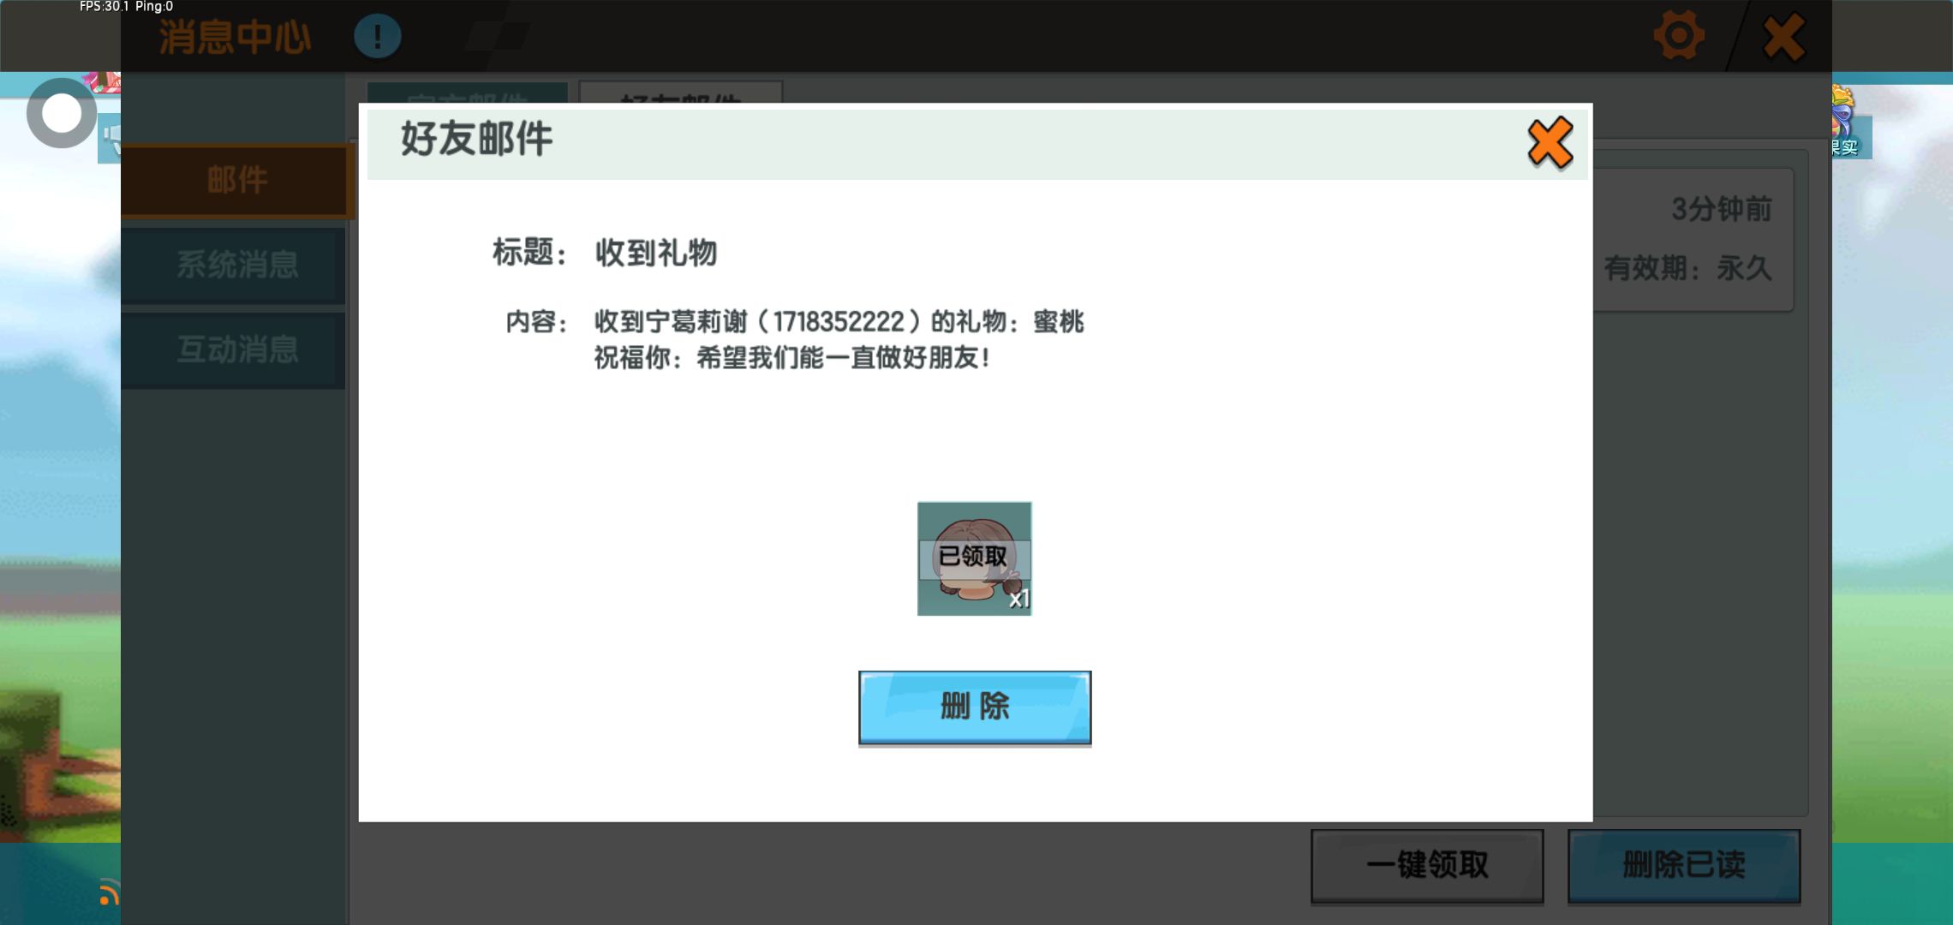Click the 删除已读 delete-read button
Screen dimensions: 1953x925
[x=1683, y=864]
